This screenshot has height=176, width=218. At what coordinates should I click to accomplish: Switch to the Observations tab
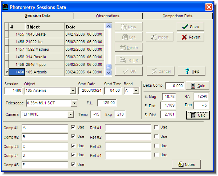108,16
